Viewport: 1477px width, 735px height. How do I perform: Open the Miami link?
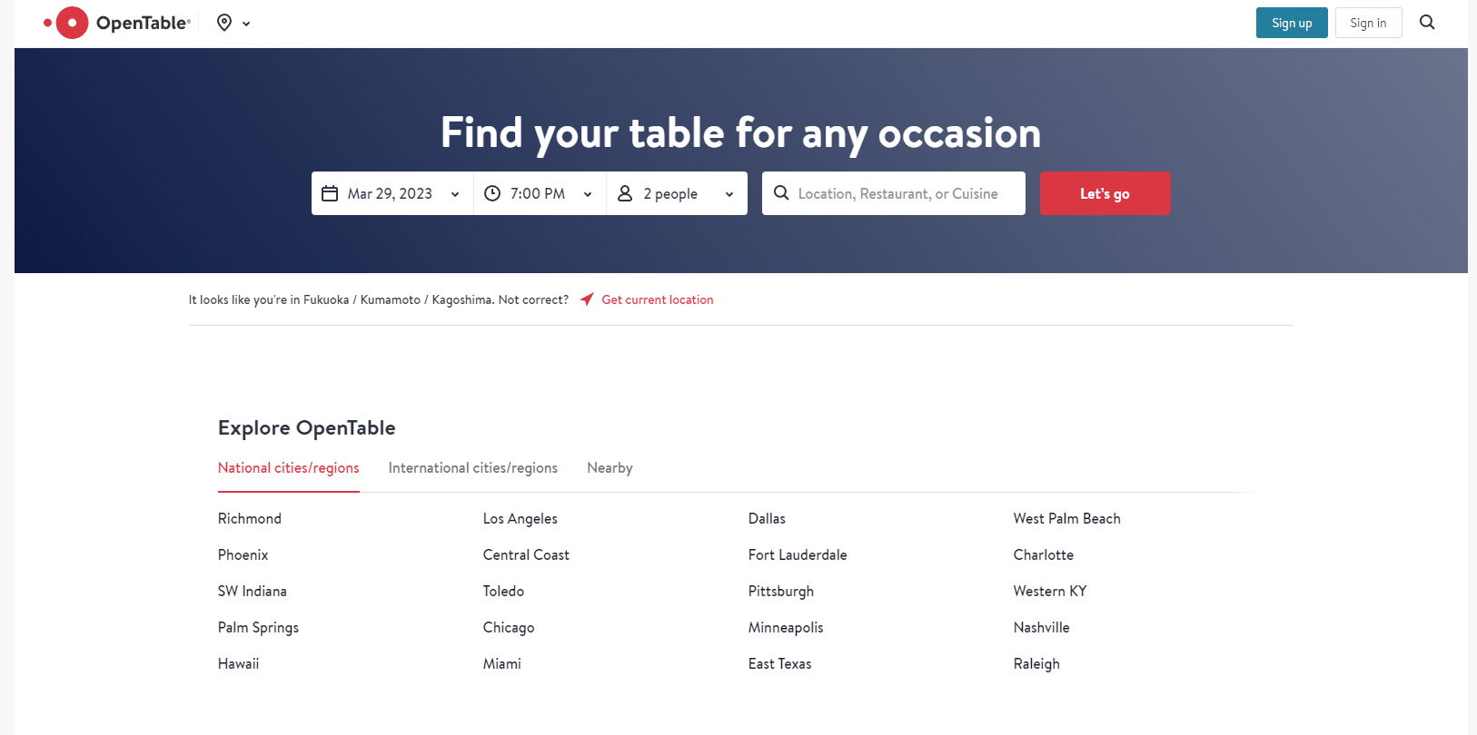pos(502,663)
